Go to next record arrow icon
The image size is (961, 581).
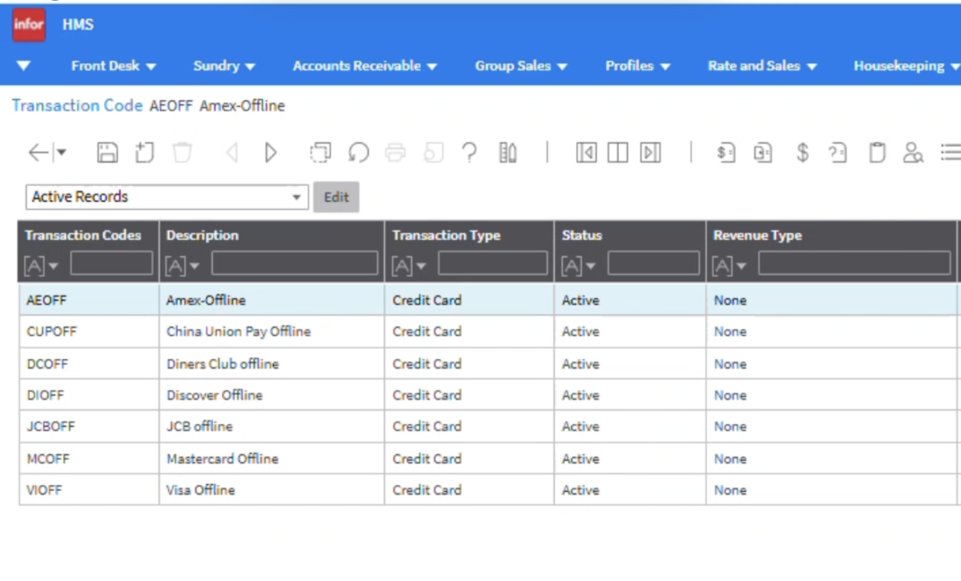click(x=270, y=153)
